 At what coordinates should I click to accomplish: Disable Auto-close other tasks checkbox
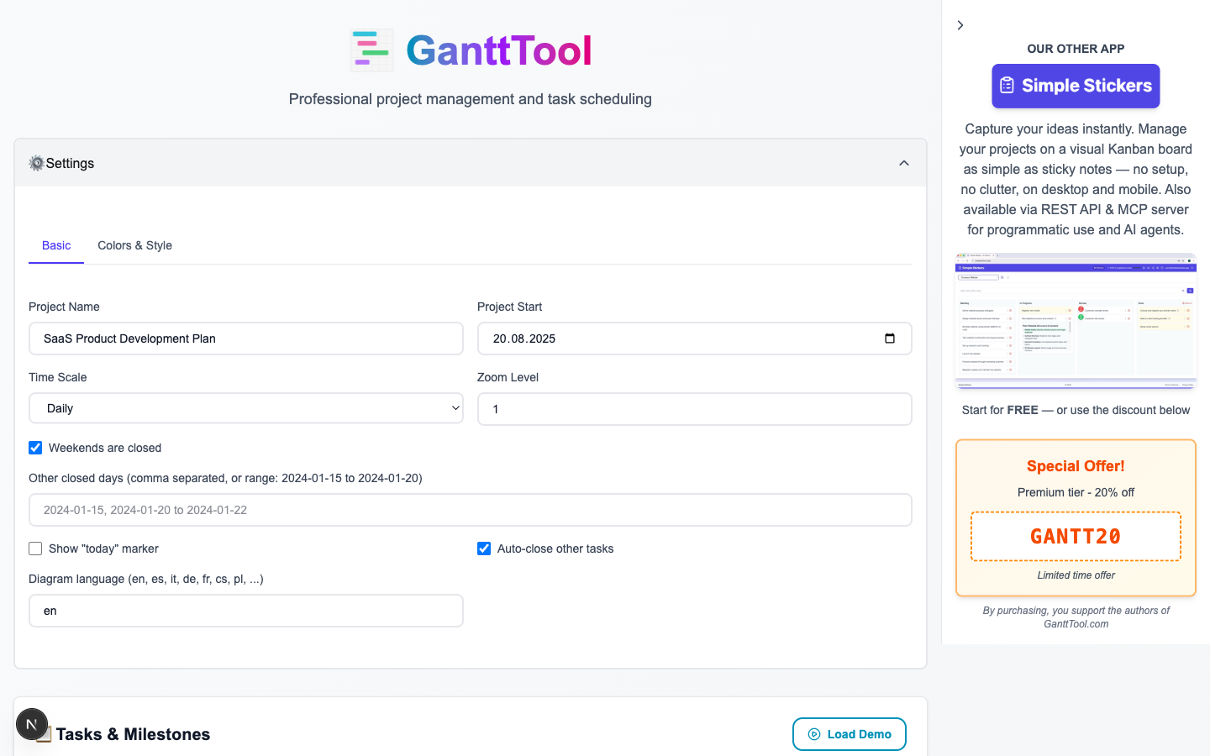(x=484, y=549)
